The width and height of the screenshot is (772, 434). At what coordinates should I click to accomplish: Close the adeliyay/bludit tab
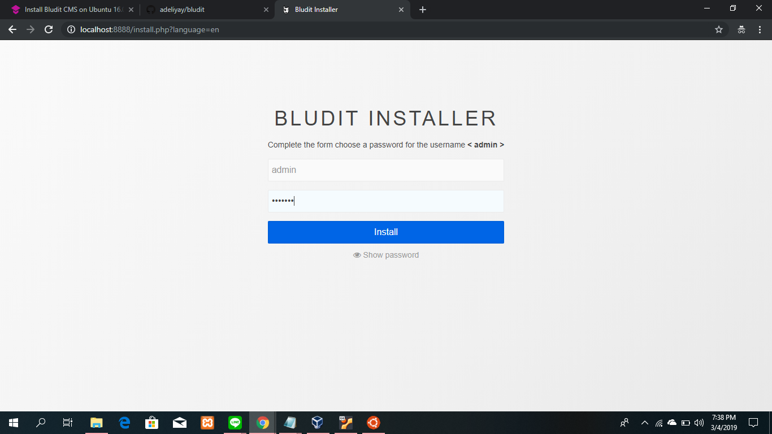[x=266, y=10]
